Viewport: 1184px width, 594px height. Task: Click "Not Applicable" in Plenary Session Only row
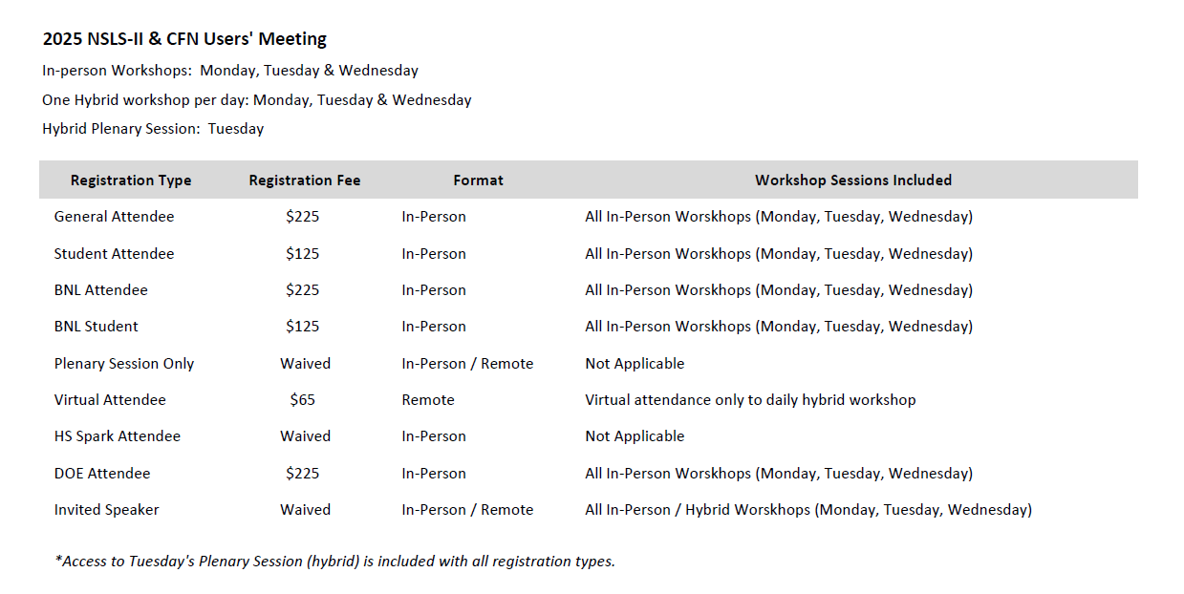tap(635, 364)
